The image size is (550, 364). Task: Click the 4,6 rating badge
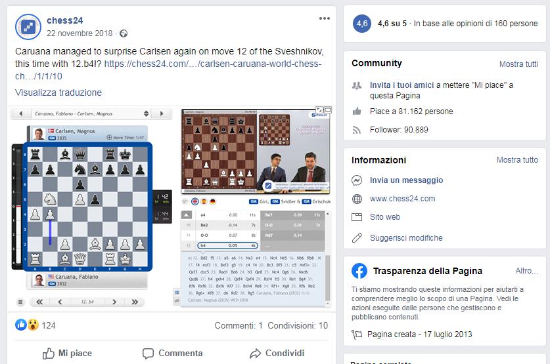pos(361,24)
